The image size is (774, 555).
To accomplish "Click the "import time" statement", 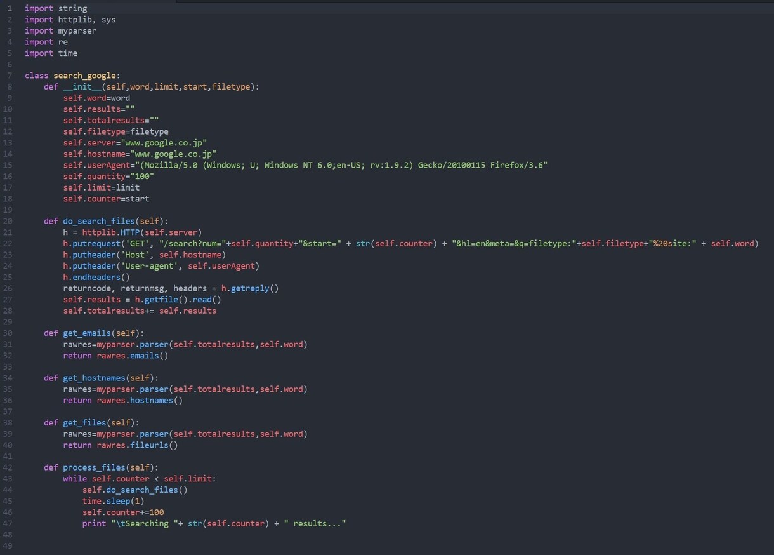I will coord(51,53).
